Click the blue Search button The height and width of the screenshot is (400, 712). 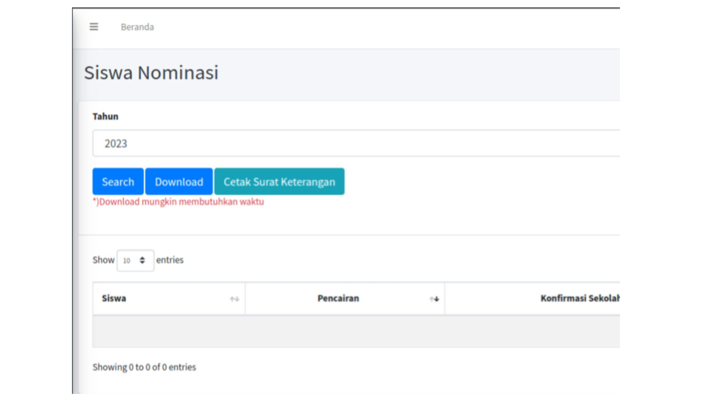point(118,182)
